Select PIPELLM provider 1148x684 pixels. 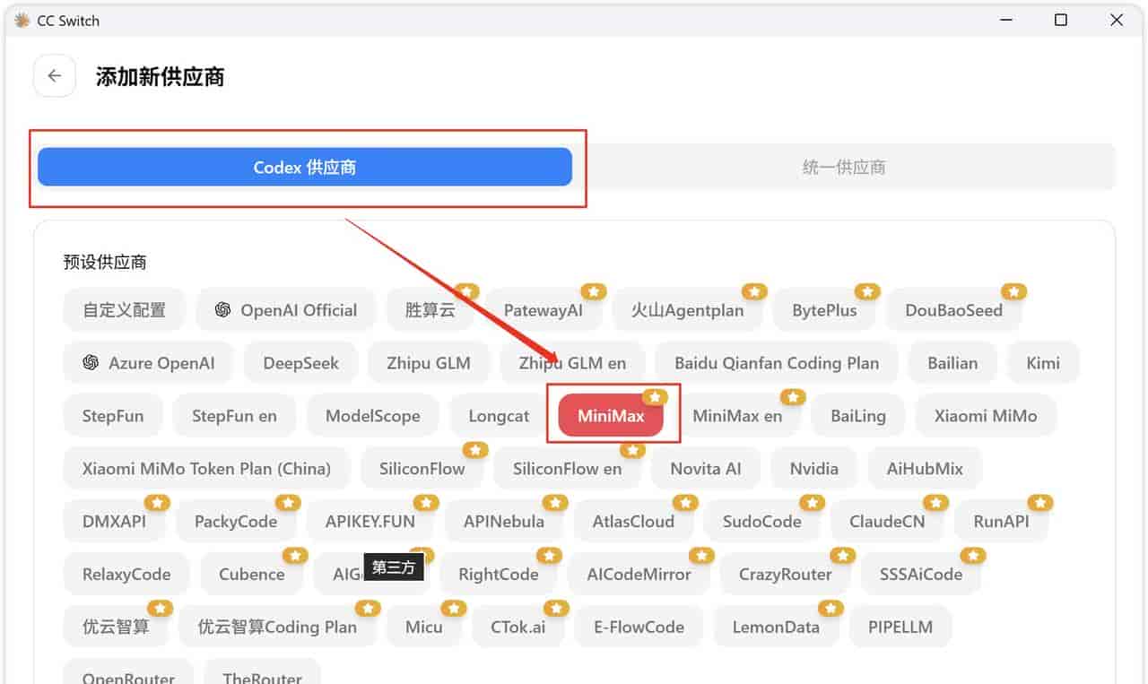click(900, 627)
